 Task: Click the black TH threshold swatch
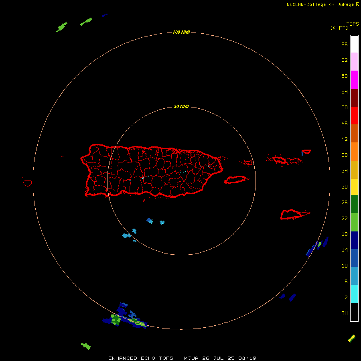(354, 312)
